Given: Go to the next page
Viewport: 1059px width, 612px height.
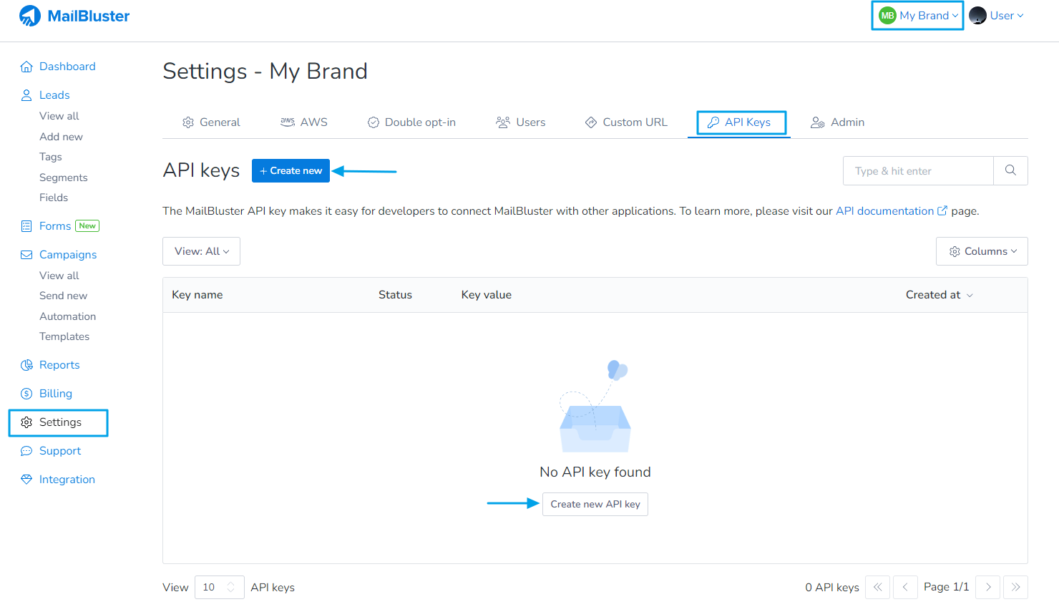Looking at the screenshot, I should point(988,587).
